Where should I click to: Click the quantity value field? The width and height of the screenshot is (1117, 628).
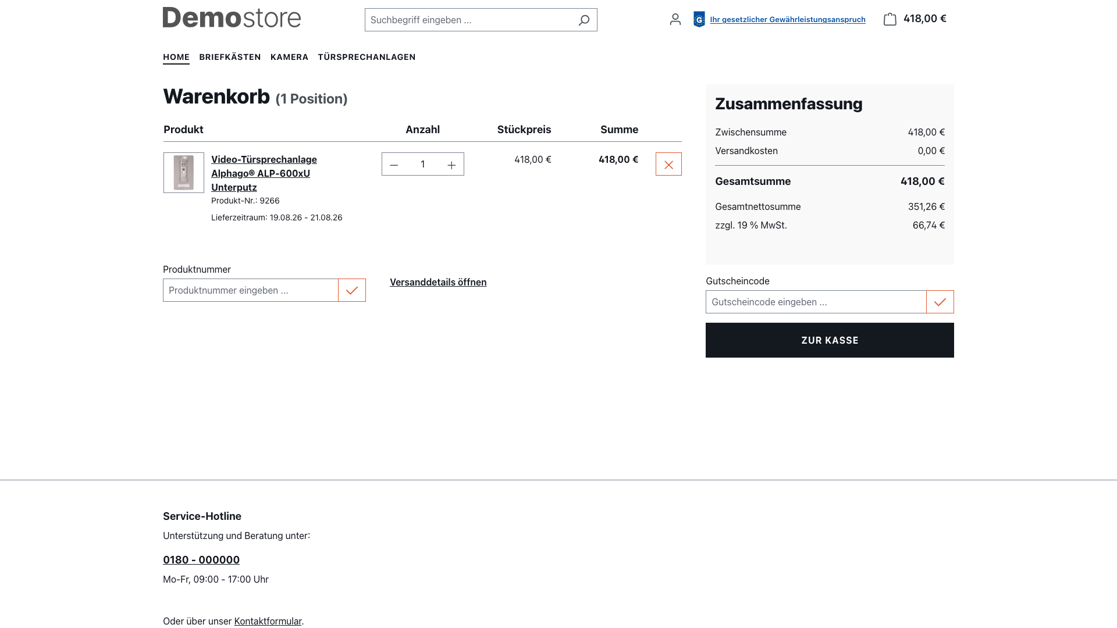(x=423, y=165)
